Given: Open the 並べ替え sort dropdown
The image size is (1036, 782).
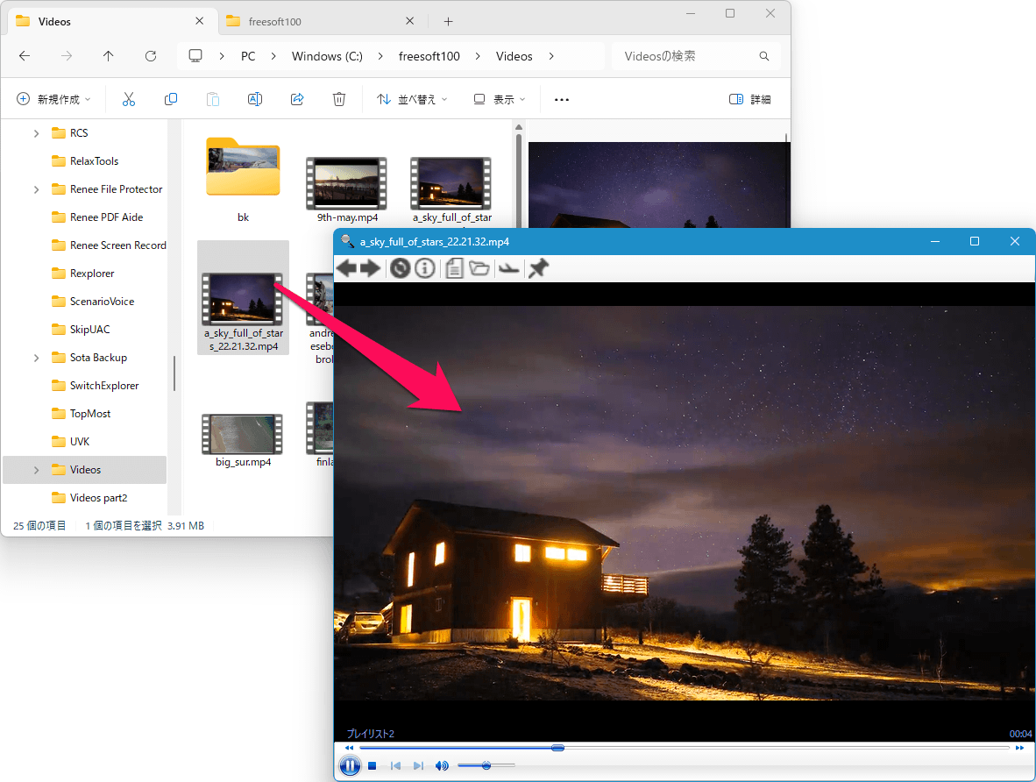Looking at the screenshot, I should (412, 99).
